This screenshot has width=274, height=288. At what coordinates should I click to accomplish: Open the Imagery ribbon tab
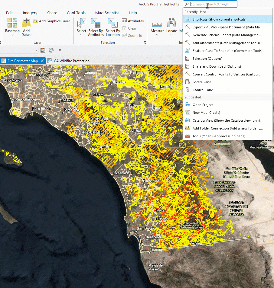pos(30,13)
